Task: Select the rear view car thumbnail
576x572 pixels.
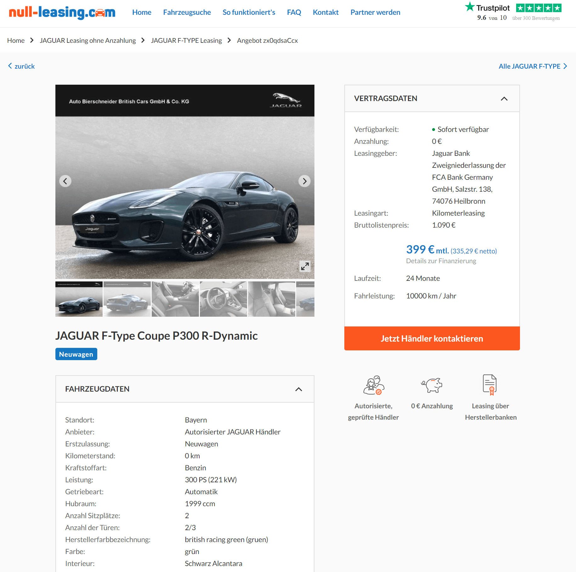Action: (x=127, y=299)
